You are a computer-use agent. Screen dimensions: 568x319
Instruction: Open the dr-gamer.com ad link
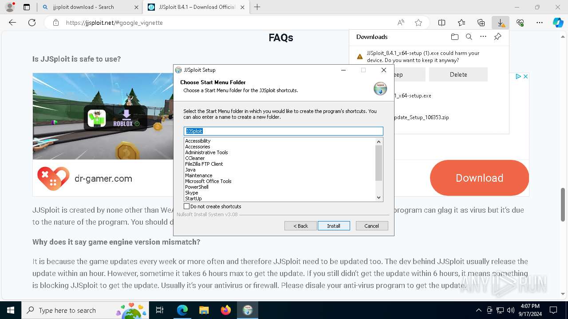pos(103,179)
